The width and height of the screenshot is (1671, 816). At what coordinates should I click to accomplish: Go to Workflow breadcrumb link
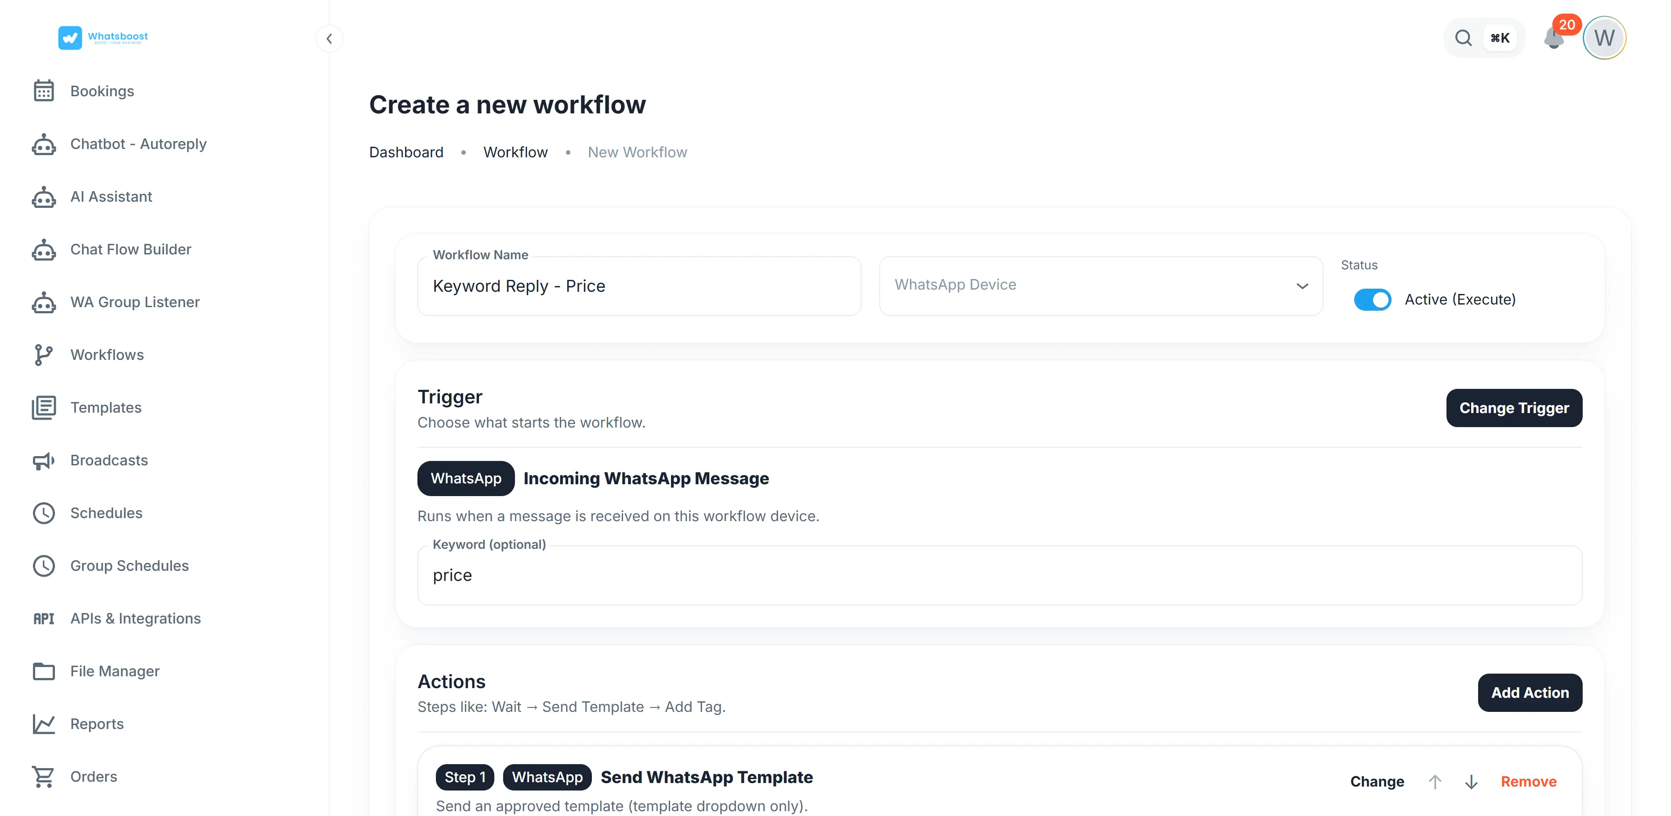click(515, 152)
